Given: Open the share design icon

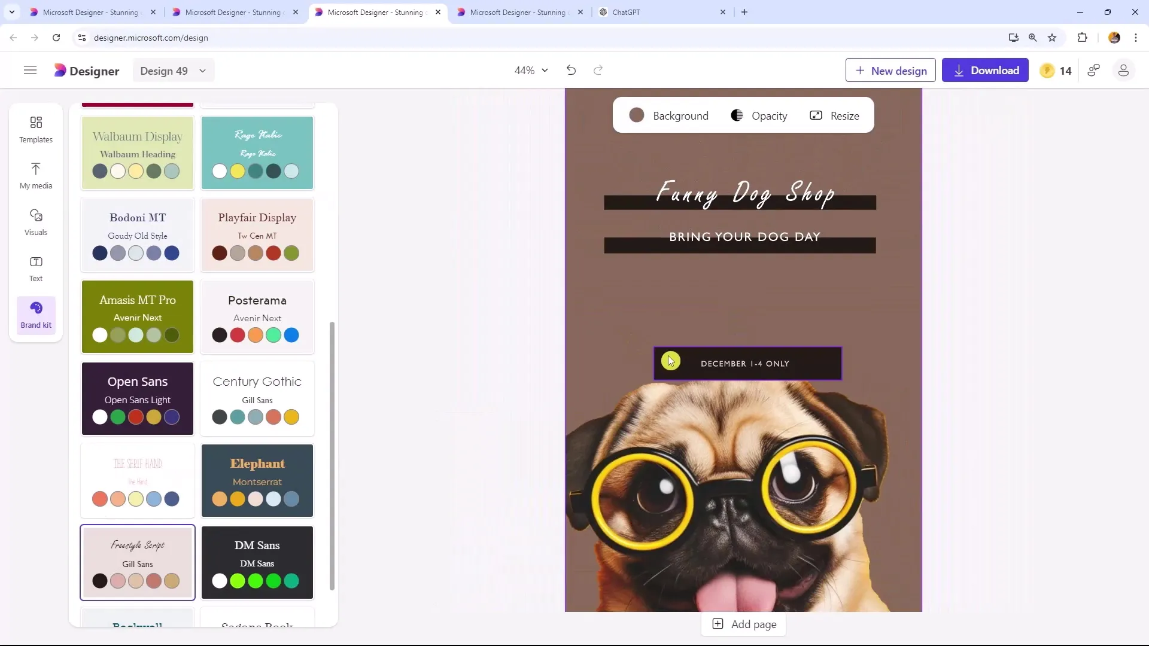Looking at the screenshot, I should (x=1094, y=71).
